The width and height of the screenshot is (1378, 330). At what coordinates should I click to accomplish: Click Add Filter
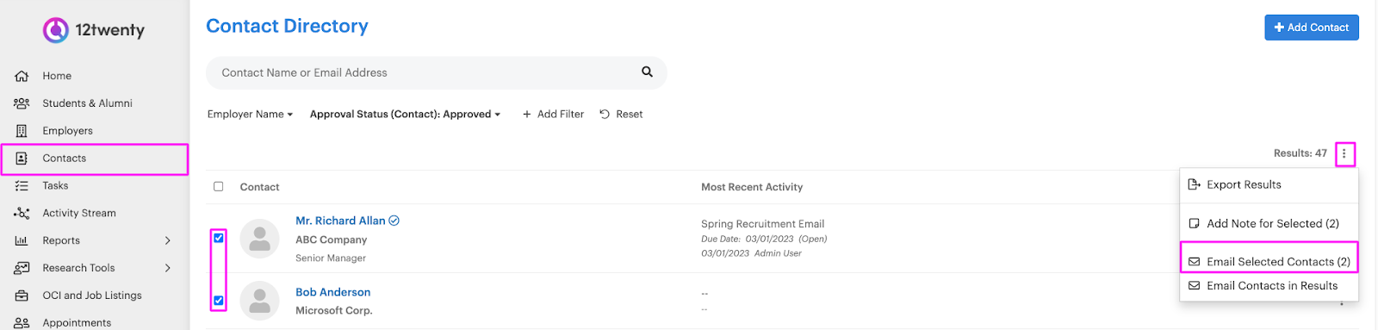click(553, 114)
